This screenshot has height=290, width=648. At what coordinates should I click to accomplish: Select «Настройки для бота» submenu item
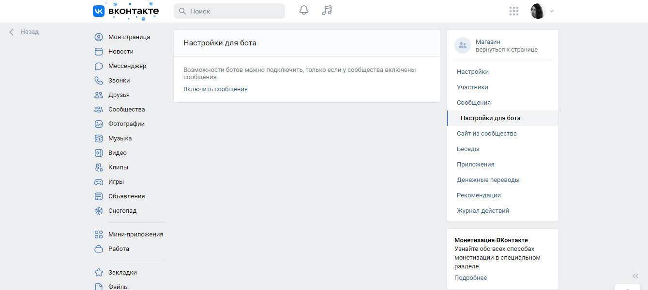[503, 118]
